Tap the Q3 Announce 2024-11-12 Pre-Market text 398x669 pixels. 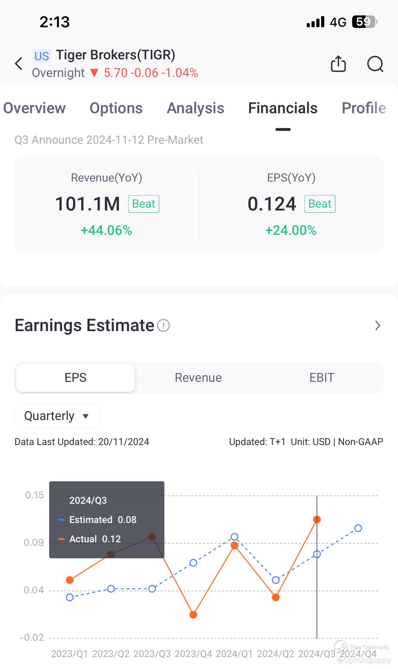109,140
